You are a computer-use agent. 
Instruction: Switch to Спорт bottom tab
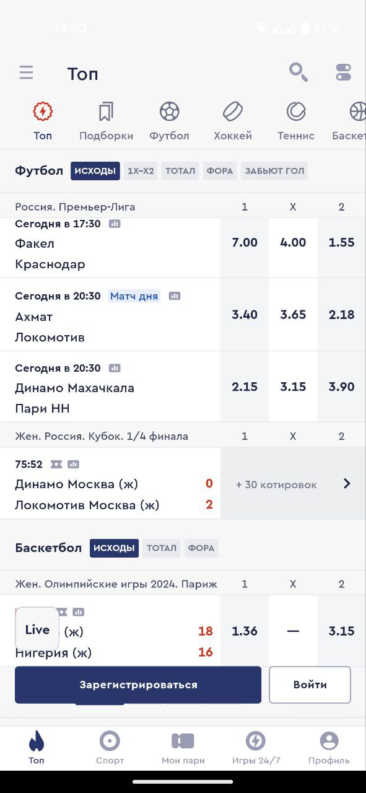point(110,748)
